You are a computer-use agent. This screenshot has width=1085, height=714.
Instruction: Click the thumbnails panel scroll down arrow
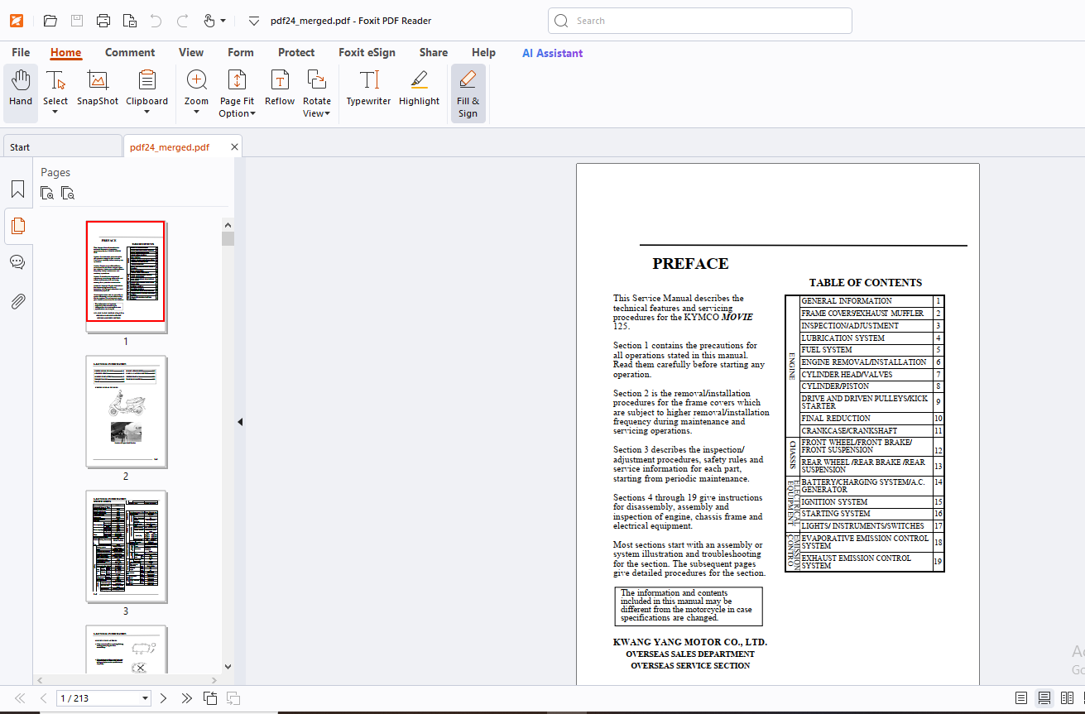click(x=228, y=666)
